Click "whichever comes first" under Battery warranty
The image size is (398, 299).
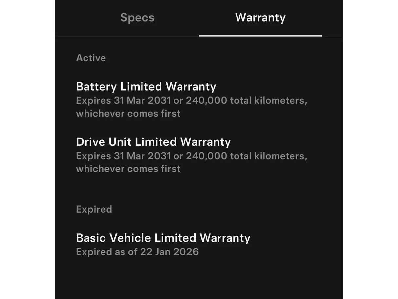tap(128, 114)
